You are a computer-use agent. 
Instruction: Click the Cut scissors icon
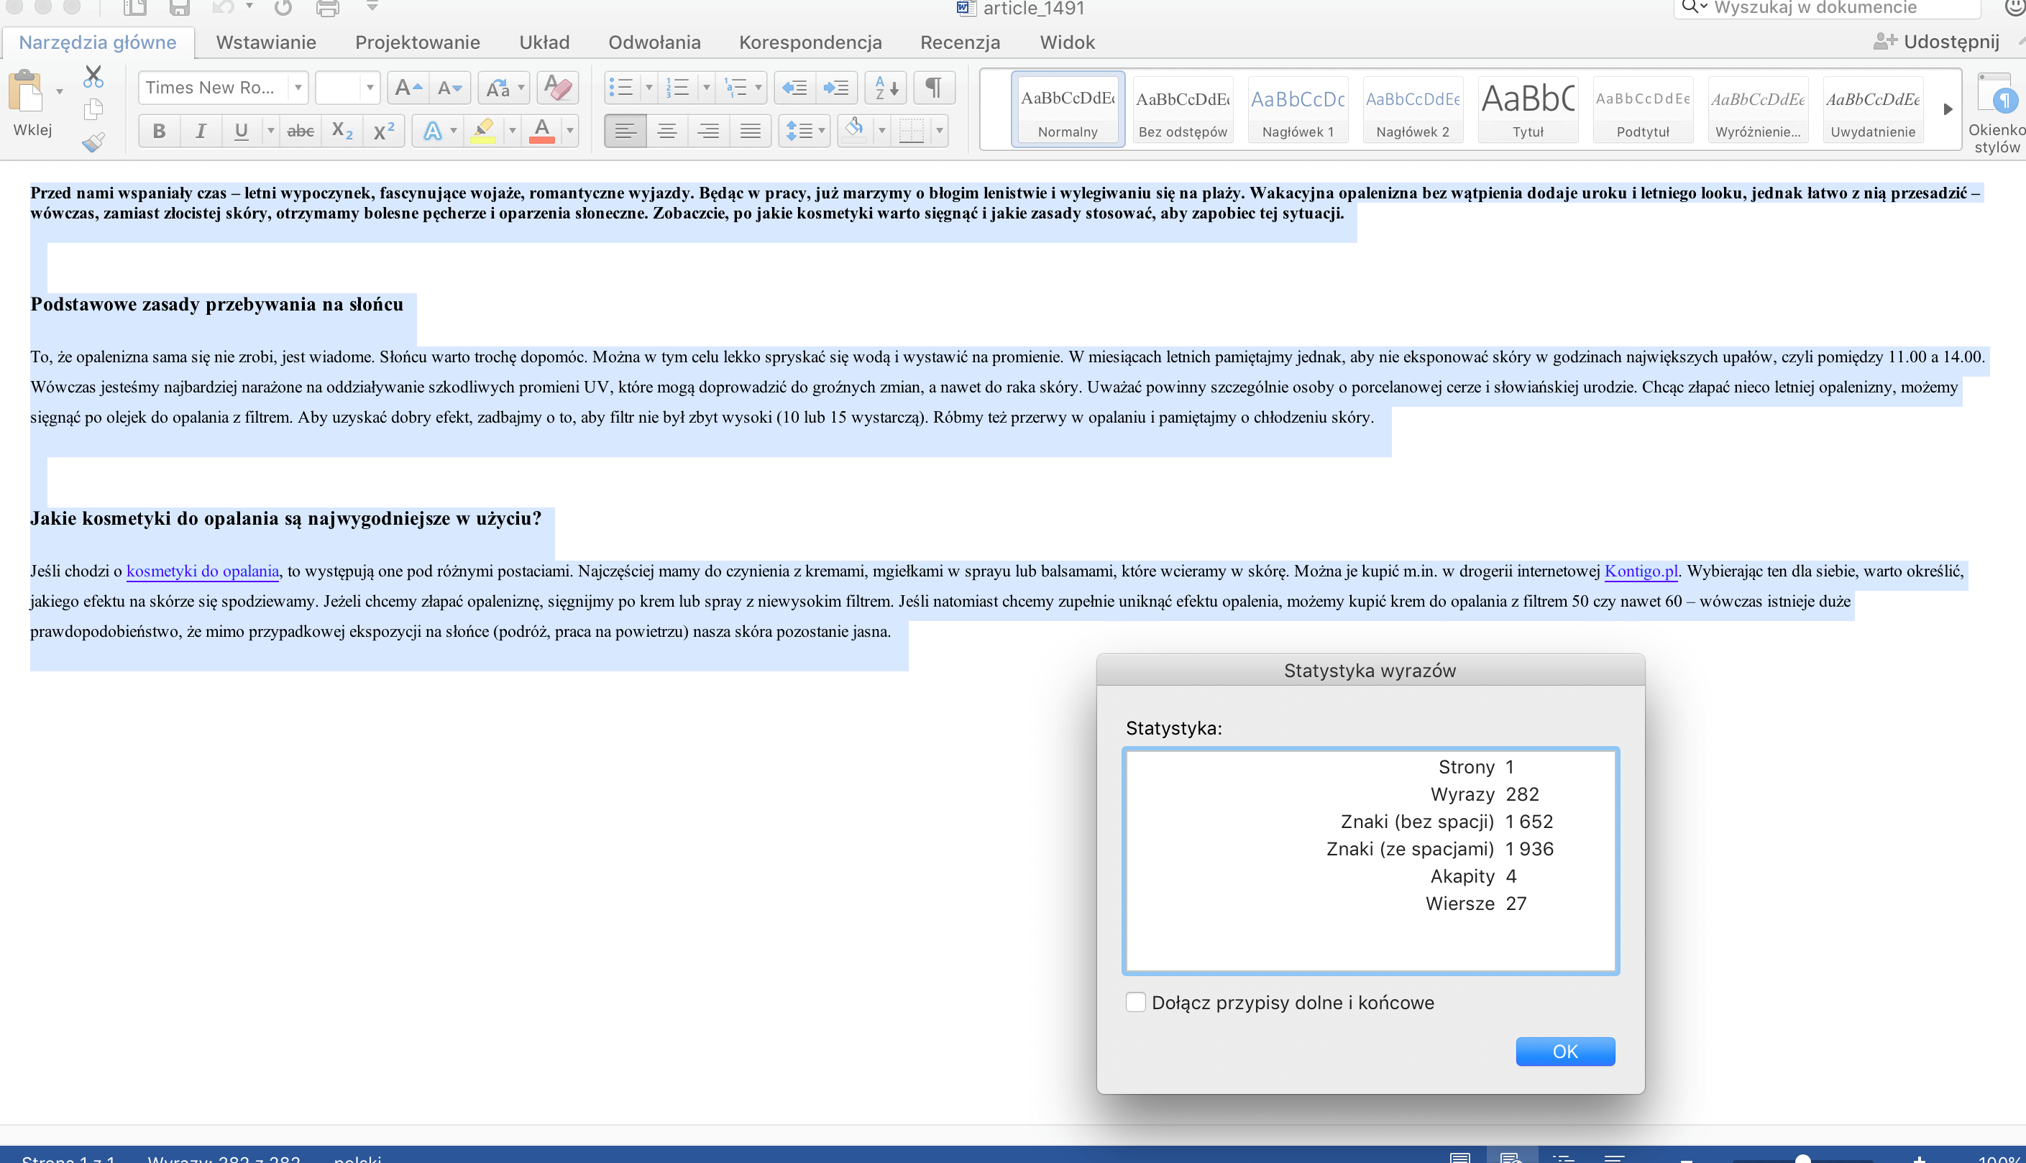pos(93,77)
